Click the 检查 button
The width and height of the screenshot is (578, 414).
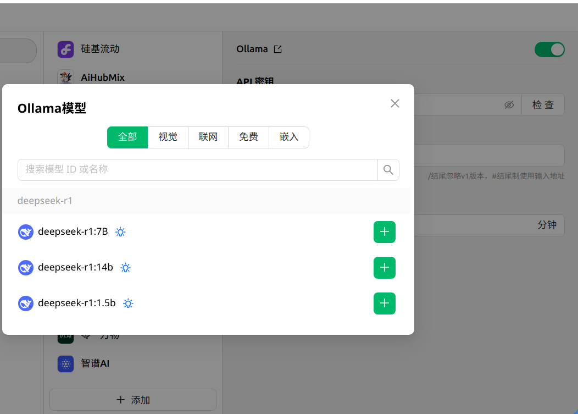543,105
